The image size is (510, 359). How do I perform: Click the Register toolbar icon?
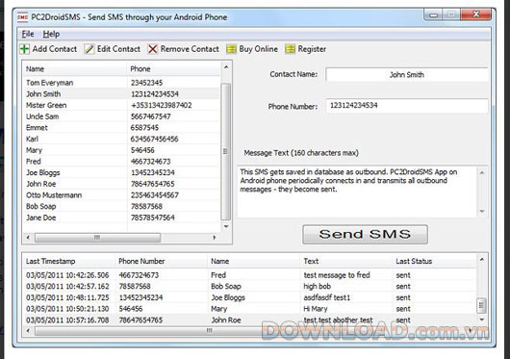coord(290,49)
